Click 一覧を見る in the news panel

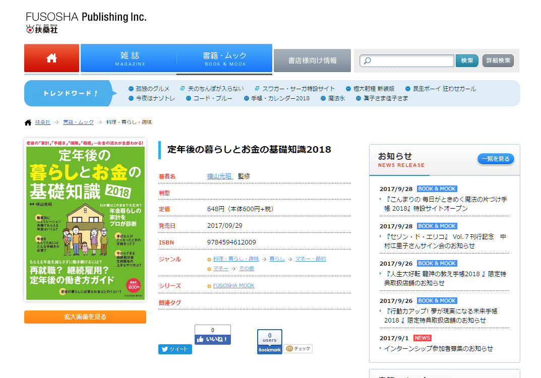pyautogui.click(x=496, y=159)
